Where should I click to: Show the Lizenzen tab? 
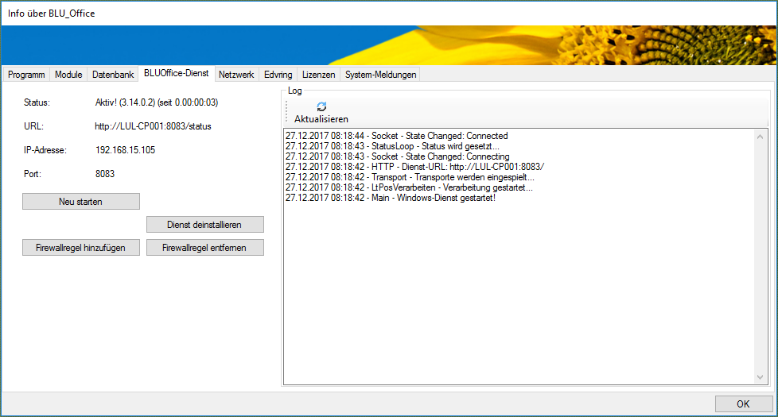318,75
